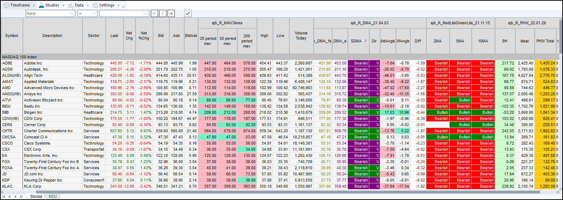Open the Studies flask menu
This screenshot has height=200, width=563.
click(51, 5)
